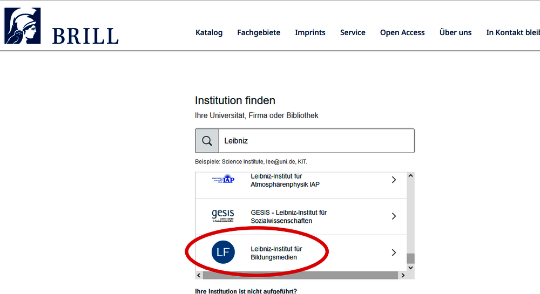
Task: Click the IAP institute logo
Action: 223,180
